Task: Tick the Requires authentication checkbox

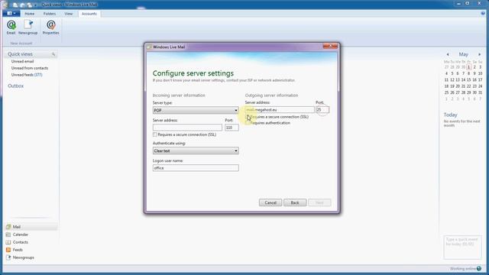Action: (x=248, y=123)
